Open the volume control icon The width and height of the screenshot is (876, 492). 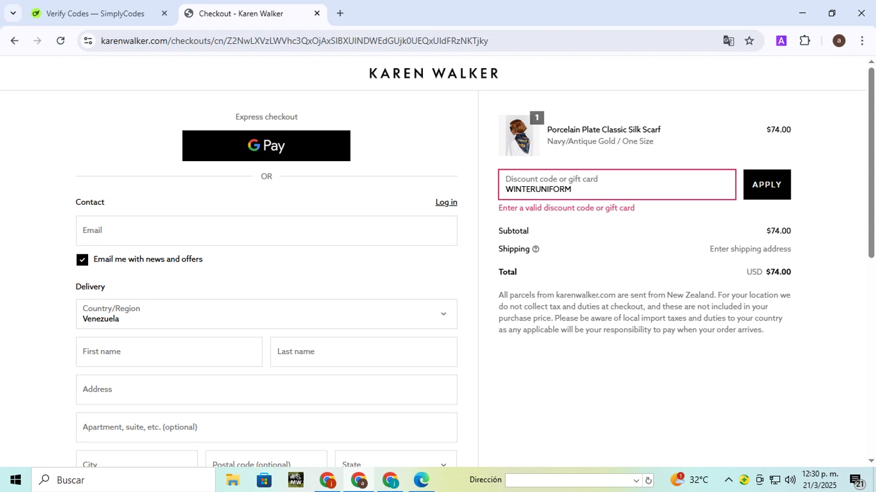point(790,480)
